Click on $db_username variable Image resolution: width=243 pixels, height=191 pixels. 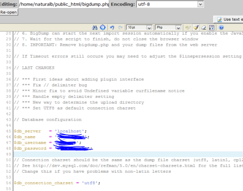tap(30, 143)
